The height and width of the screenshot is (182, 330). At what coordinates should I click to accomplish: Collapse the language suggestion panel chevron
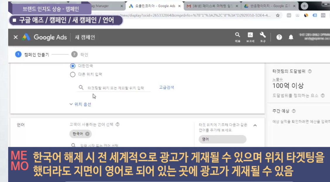pyautogui.click(x=255, y=125)
